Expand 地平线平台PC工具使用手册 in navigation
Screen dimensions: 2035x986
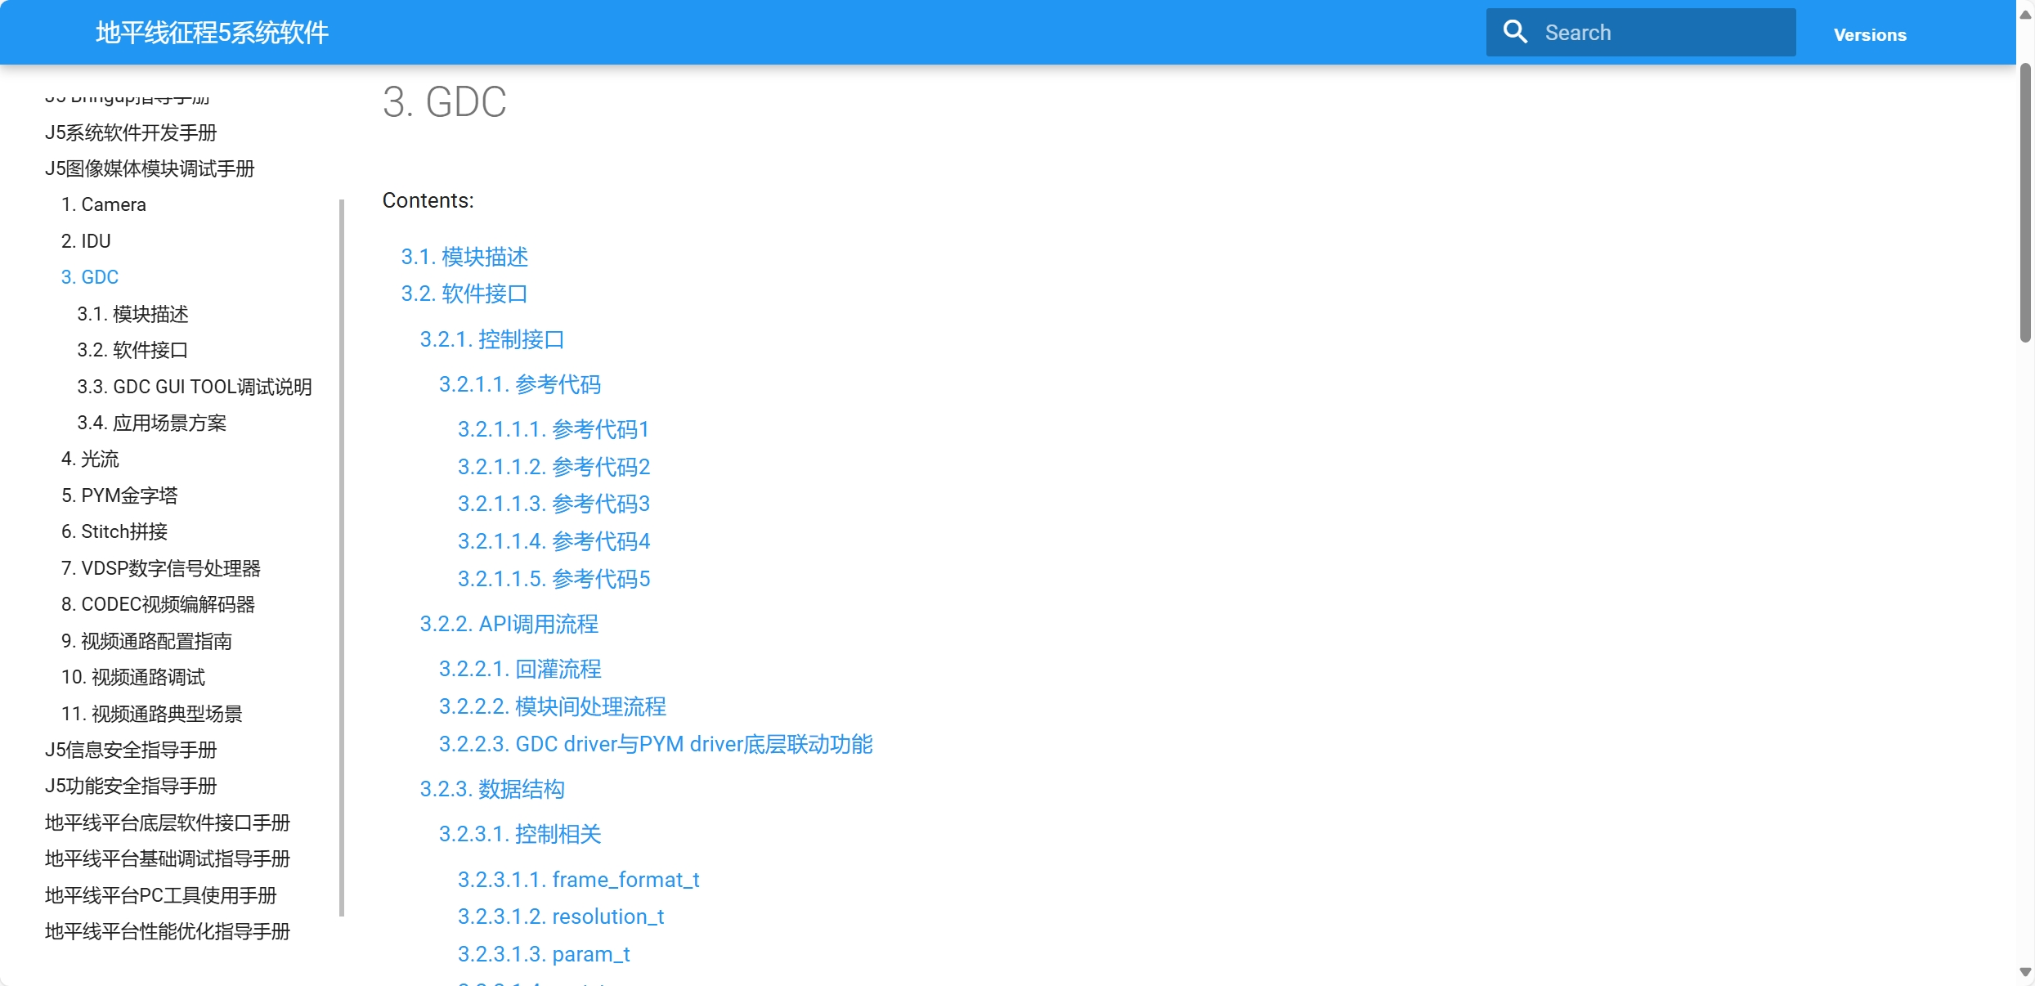click(x=161, y=895)
